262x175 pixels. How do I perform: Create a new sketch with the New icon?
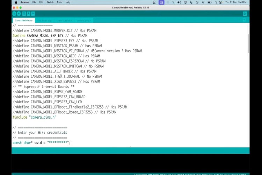click(x=24, y=14)
